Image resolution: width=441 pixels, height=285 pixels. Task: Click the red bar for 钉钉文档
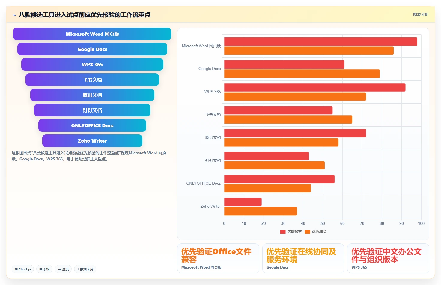tap(267, 156)
